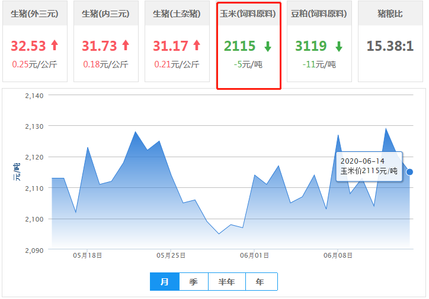Image resolution: width=429 pixels, height=299 pixels.
Task: Switch to 年 time range tab
Action: (261, 282)
